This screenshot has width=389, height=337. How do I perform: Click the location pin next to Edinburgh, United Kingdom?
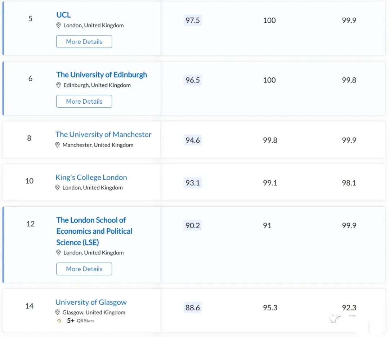(58, 85)
